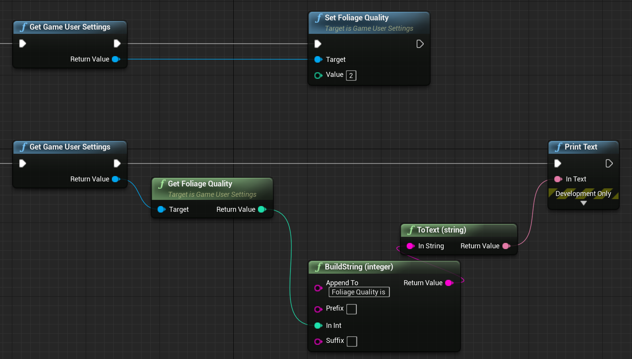Screen dimensions: 632x359
Task: Click Target pin on Set Foliage Quality node
Action: (x=318, y=60)
